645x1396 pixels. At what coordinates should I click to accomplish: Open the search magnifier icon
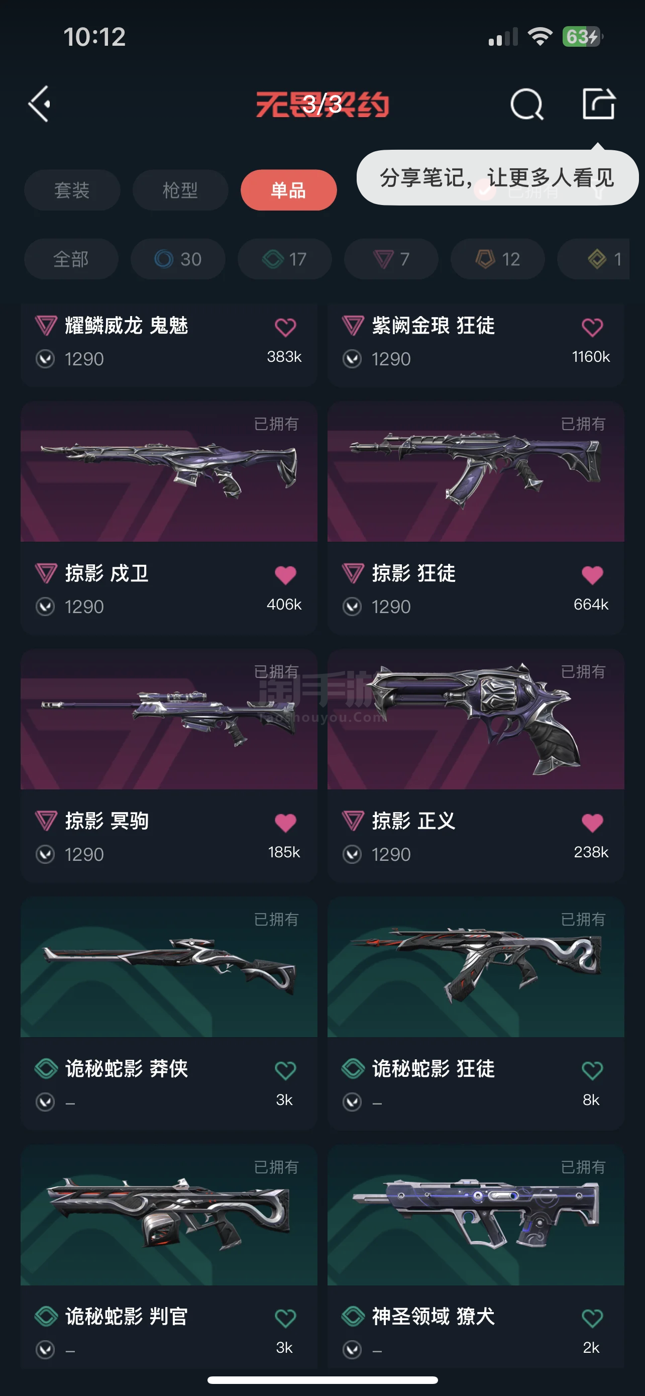[527, 104]
